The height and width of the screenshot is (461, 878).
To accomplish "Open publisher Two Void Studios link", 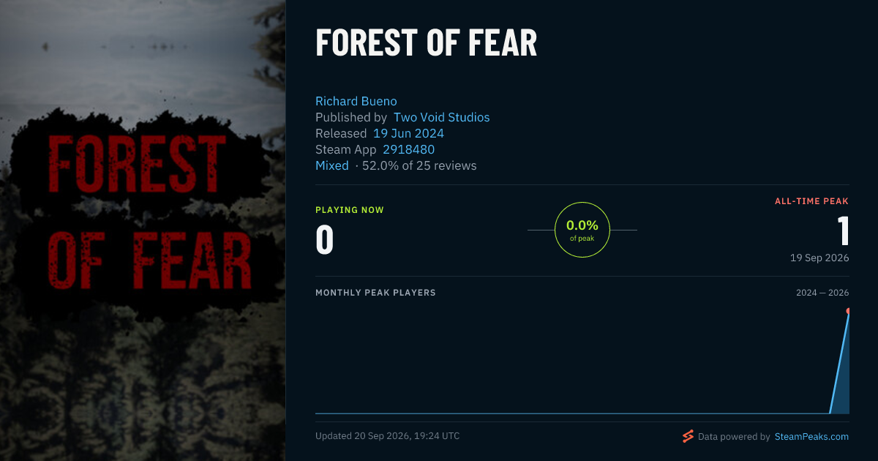I will pyautogui.click(x=442, y=117).
